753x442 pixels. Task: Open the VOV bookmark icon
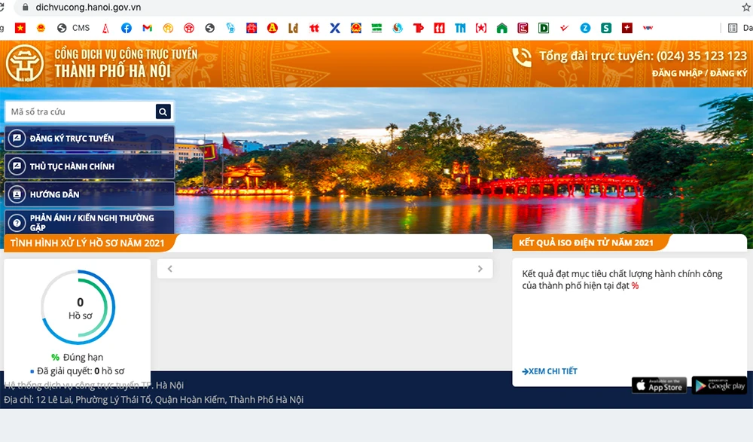(647, 28)
